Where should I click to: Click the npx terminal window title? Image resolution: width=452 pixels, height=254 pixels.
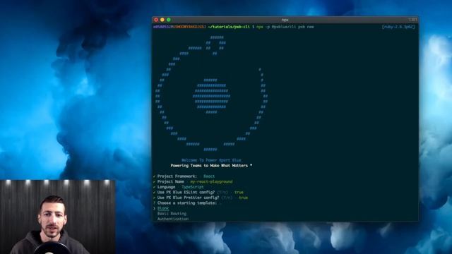tap(285, 20)
